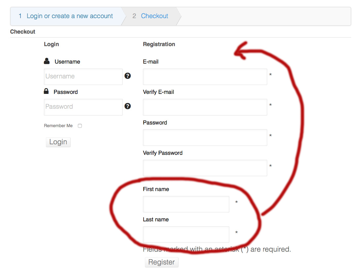Image resolution: width=362 pixels, height=280 pixels.
Task: Click the Registration section heading
Action: click(x=159, y=44)
